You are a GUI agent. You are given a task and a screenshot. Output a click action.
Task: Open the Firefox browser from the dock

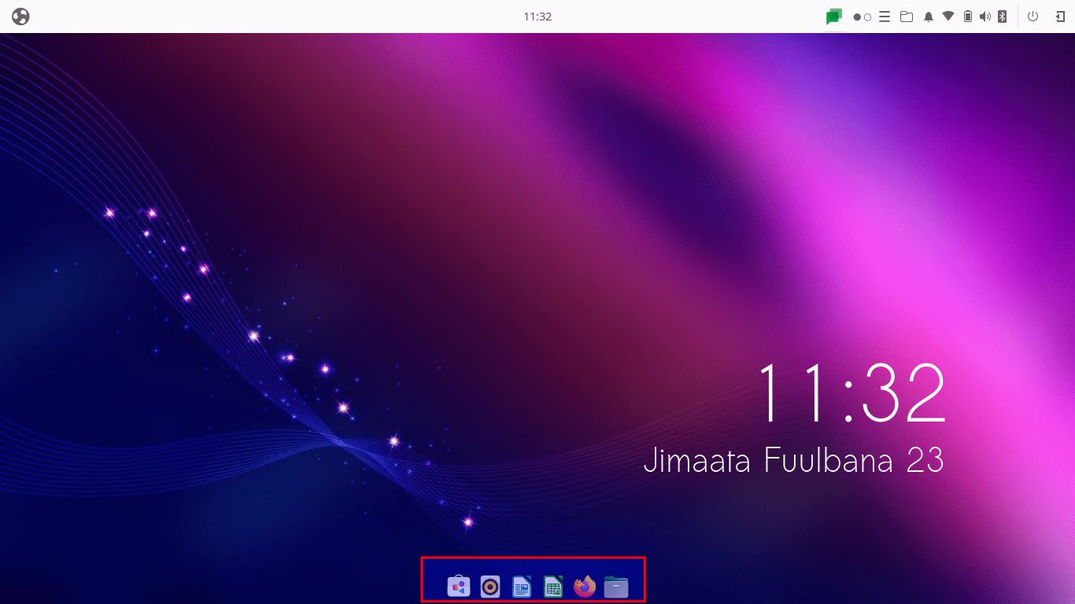pos(585,587)
